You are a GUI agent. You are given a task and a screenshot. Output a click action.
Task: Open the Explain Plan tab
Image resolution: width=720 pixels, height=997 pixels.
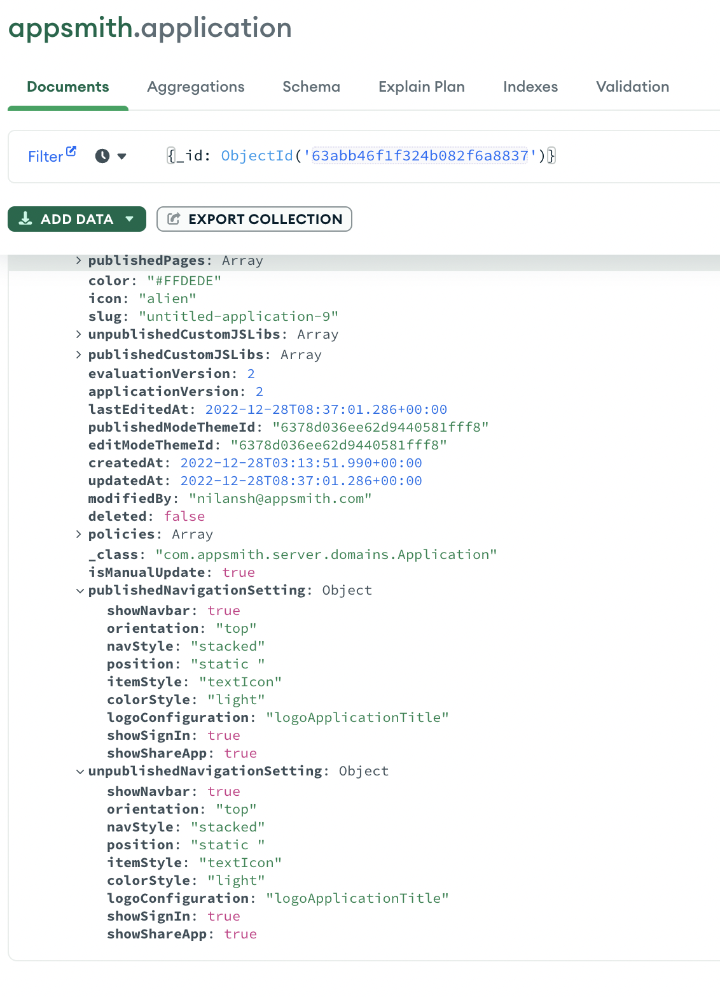[422, 87]
